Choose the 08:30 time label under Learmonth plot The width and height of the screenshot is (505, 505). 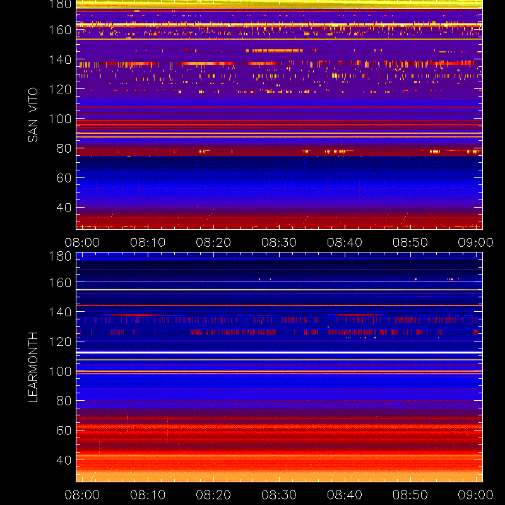(279, 495)
